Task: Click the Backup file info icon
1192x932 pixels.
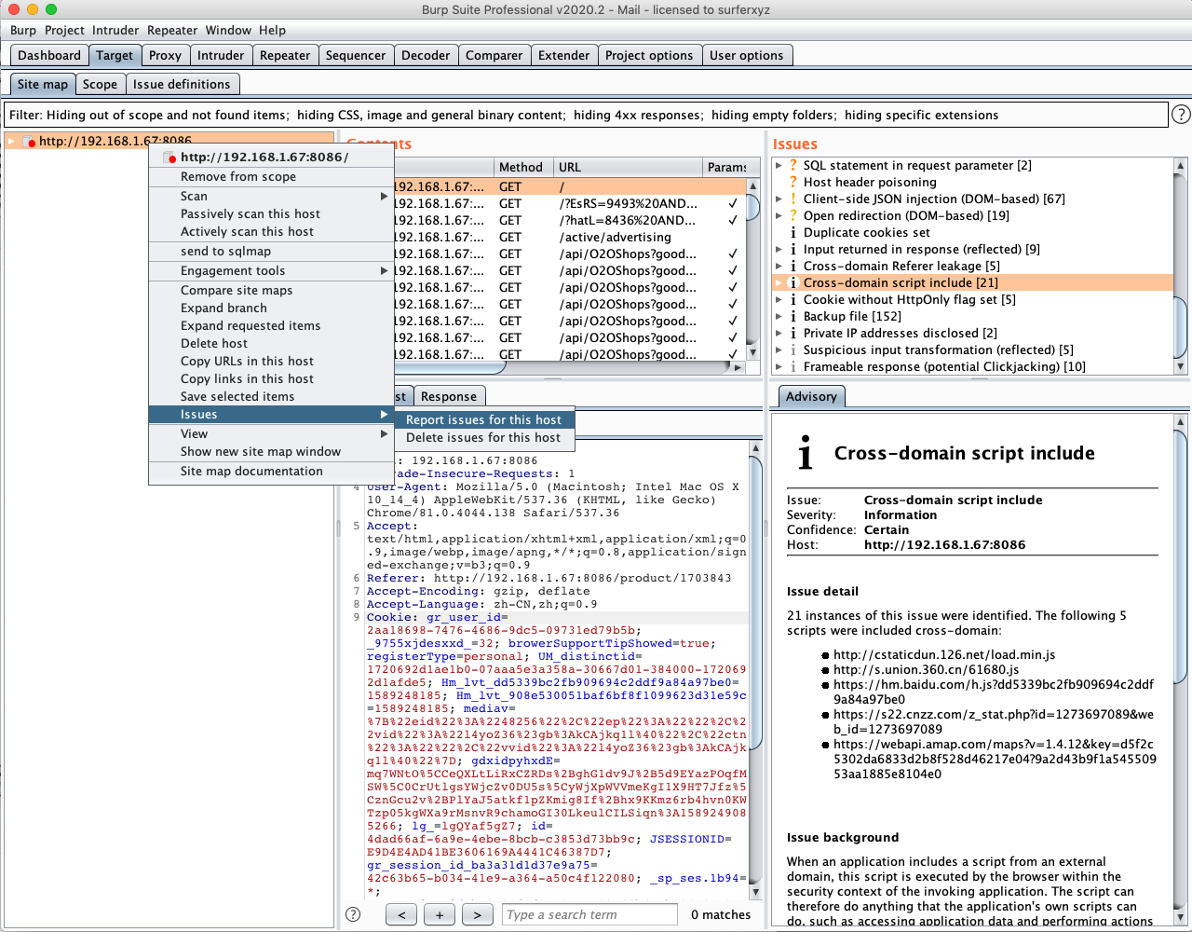Action: pos(793,316)
